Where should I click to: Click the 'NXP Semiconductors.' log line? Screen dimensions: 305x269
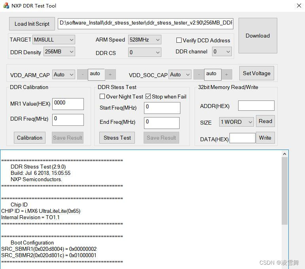click(36, 179)
